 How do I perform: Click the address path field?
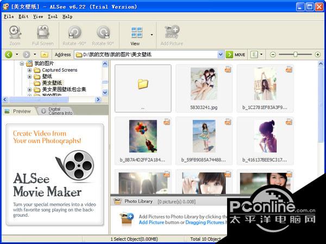point(146,55)
